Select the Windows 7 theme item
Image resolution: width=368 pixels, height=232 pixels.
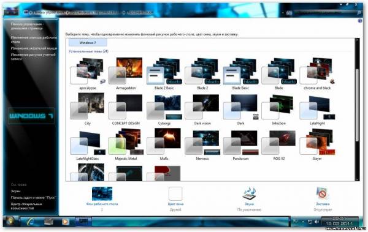[x=88, y=43]
